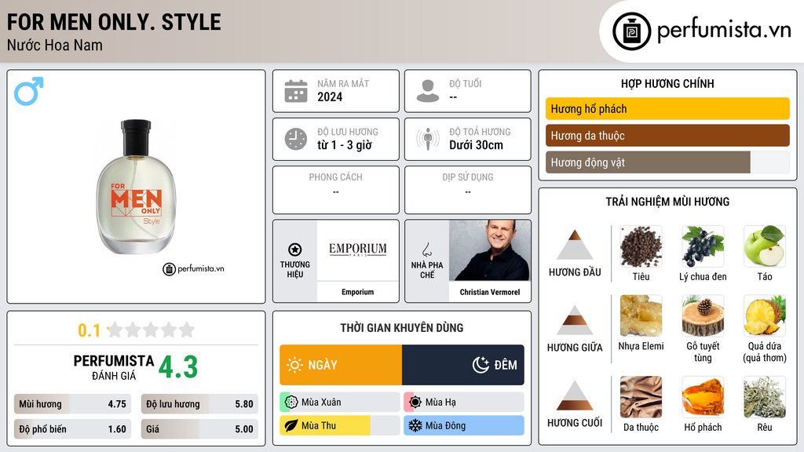Open the Táo green apple image
This screenshot has height=452, width=804.
765,246
